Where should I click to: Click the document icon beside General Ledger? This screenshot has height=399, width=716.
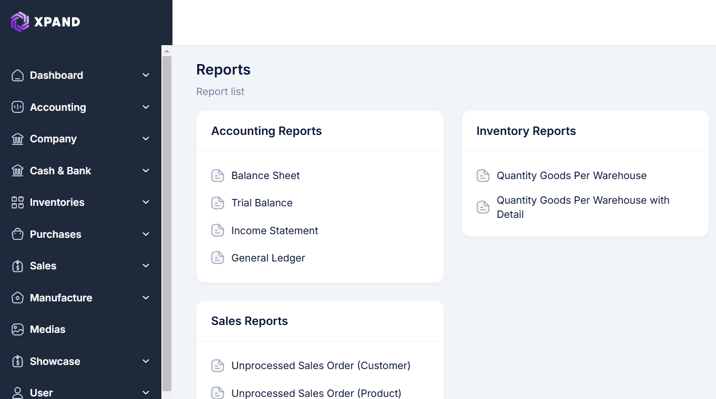(218, 258)
